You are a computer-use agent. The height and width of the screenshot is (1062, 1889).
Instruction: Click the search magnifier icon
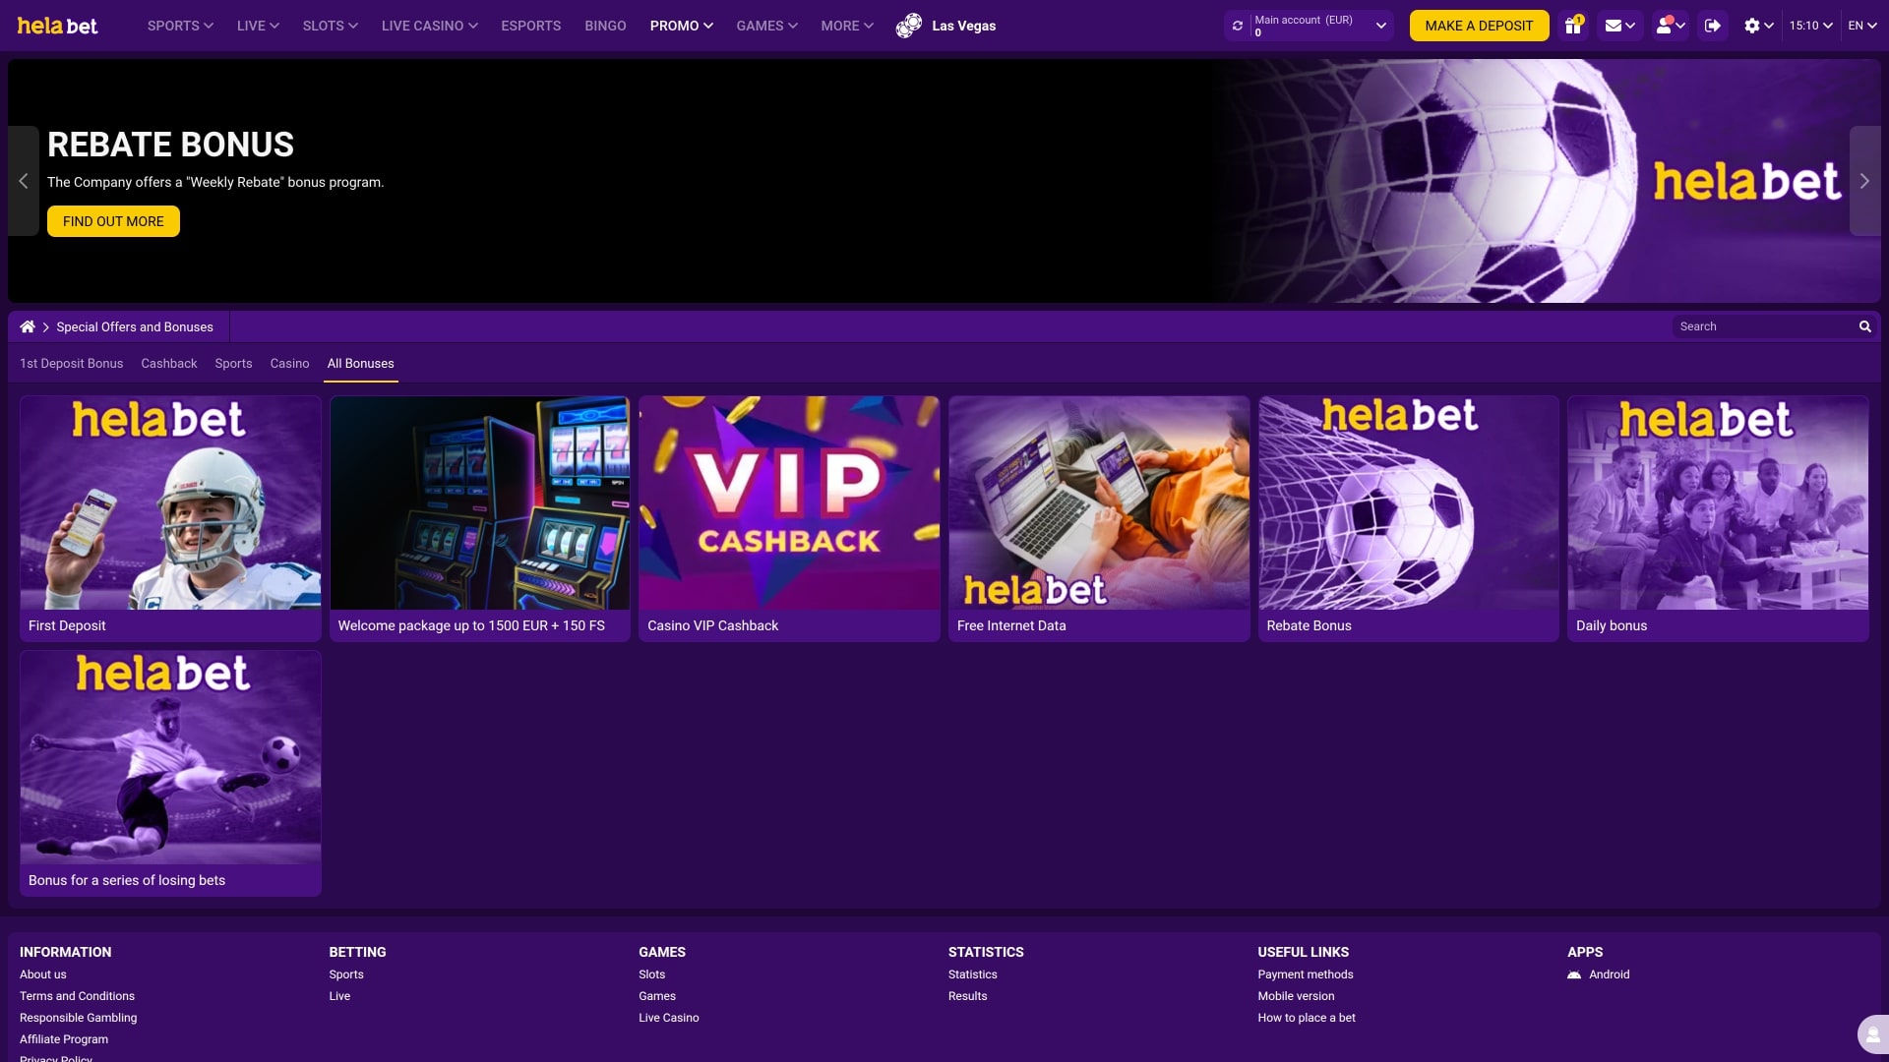[1865, 325]
